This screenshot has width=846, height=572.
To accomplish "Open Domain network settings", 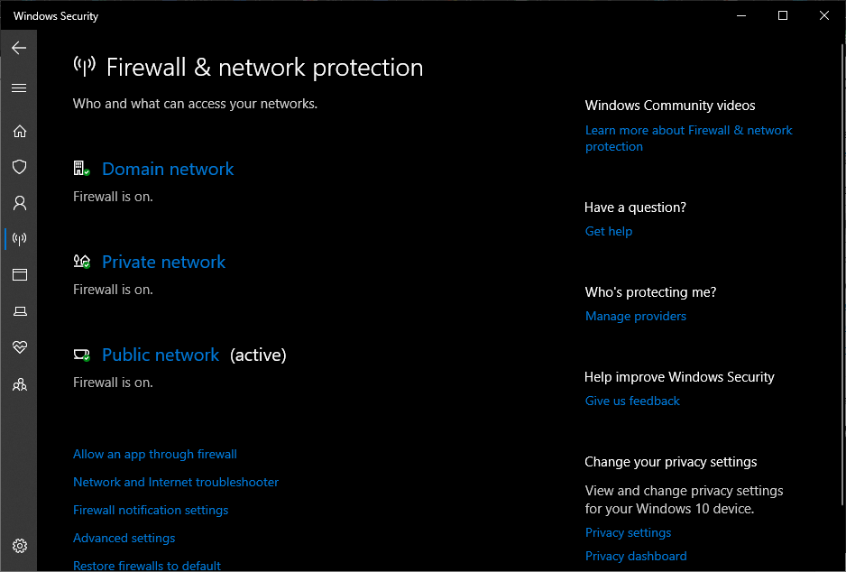I will 168,169.
